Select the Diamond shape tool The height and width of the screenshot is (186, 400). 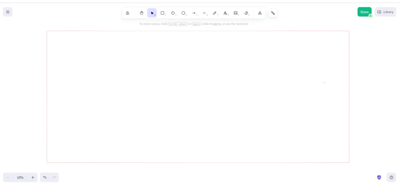click(x=173, y=13)
